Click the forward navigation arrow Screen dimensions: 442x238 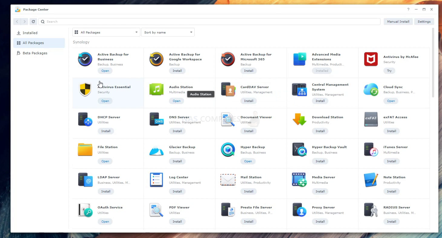[24, 21]
